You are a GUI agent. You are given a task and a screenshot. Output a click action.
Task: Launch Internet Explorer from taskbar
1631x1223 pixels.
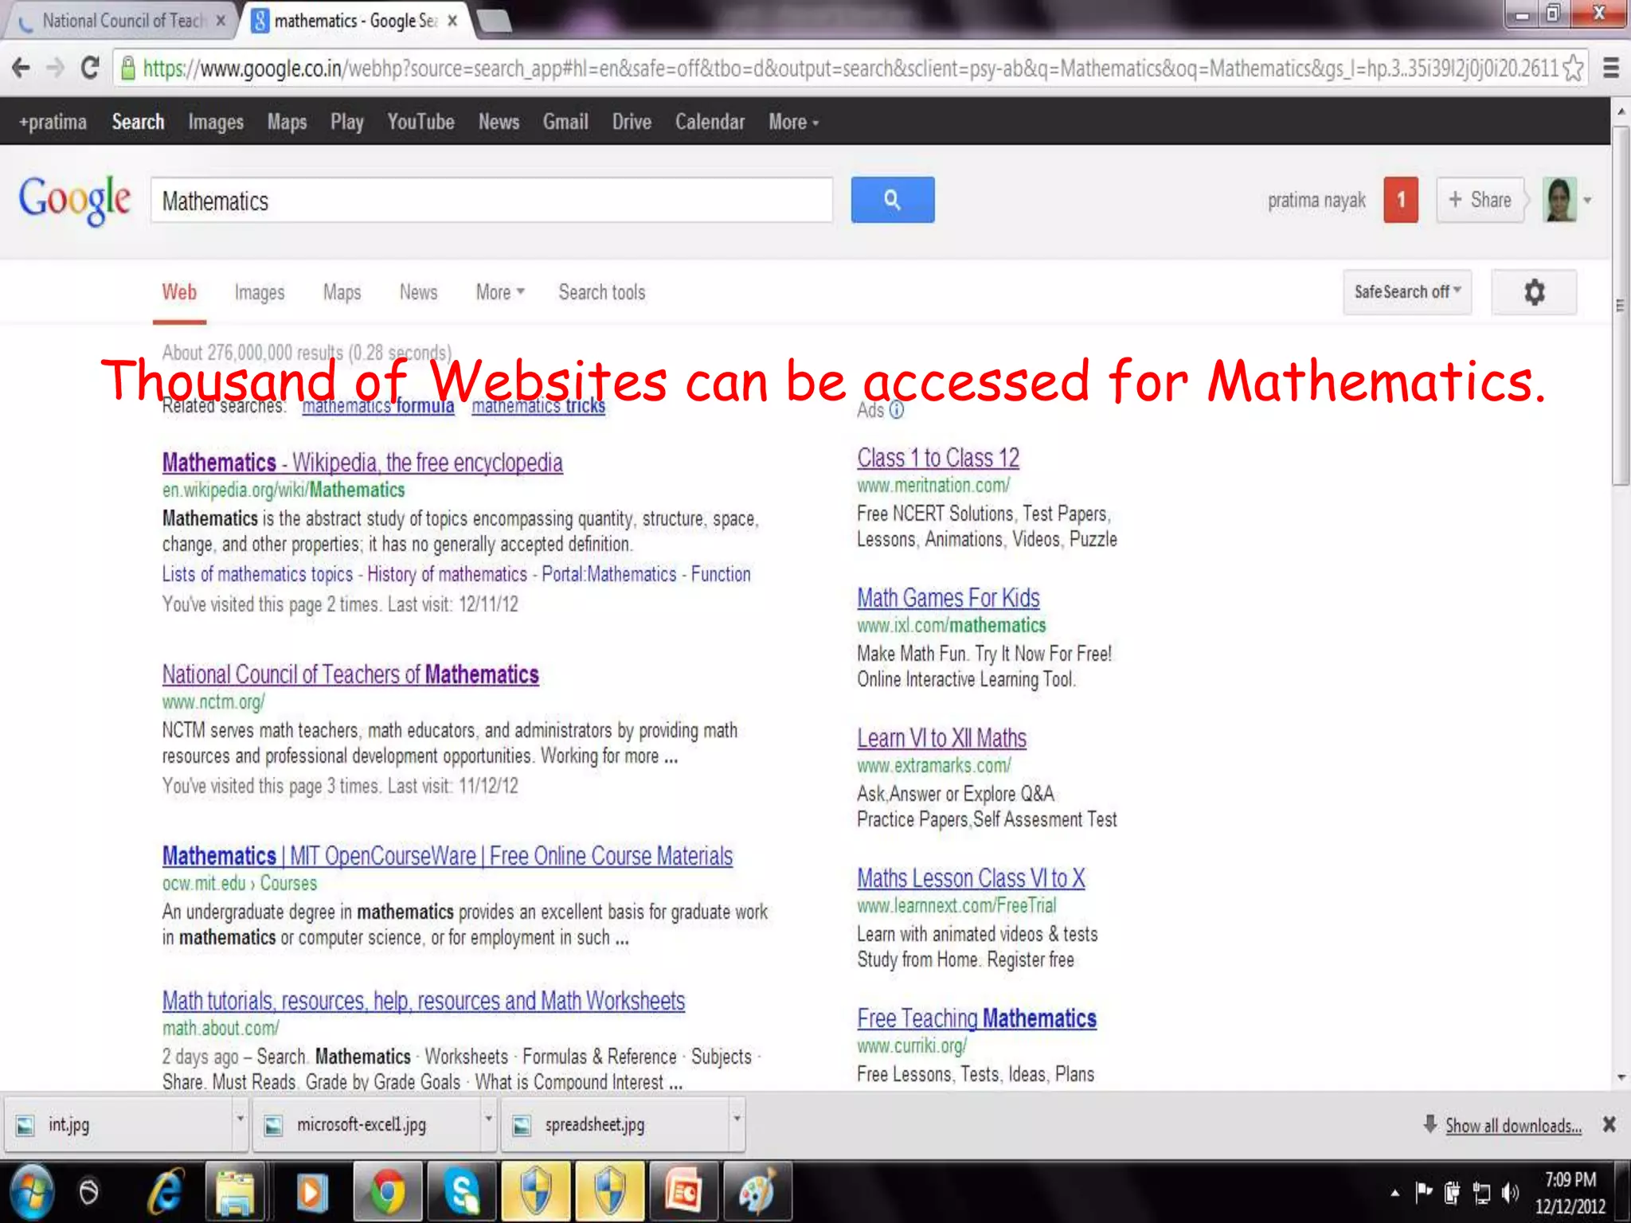tap(166, 1192)
